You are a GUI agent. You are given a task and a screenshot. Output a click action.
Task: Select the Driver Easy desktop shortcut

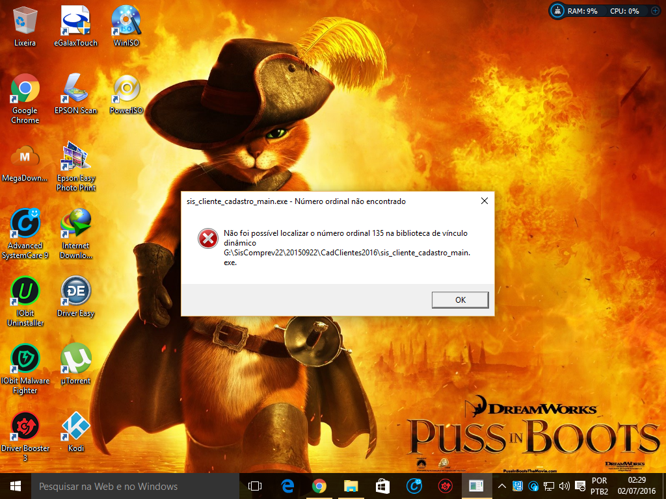(75, 296)
